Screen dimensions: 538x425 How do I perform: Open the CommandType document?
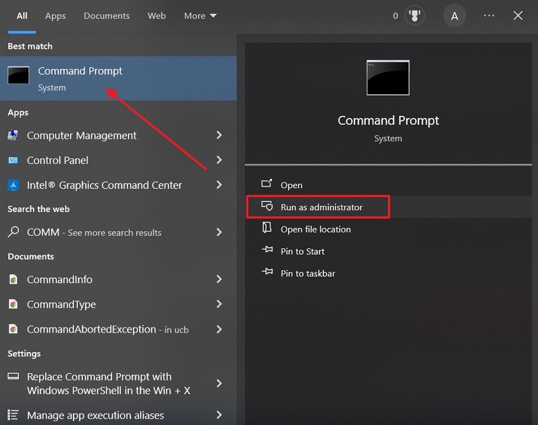pos(118,304)
